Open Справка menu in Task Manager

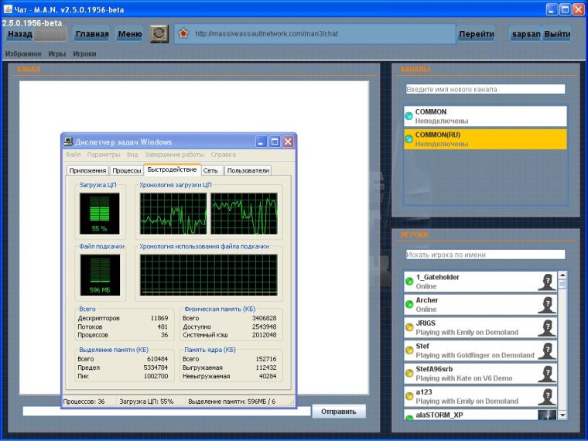(x=223, y=155)
